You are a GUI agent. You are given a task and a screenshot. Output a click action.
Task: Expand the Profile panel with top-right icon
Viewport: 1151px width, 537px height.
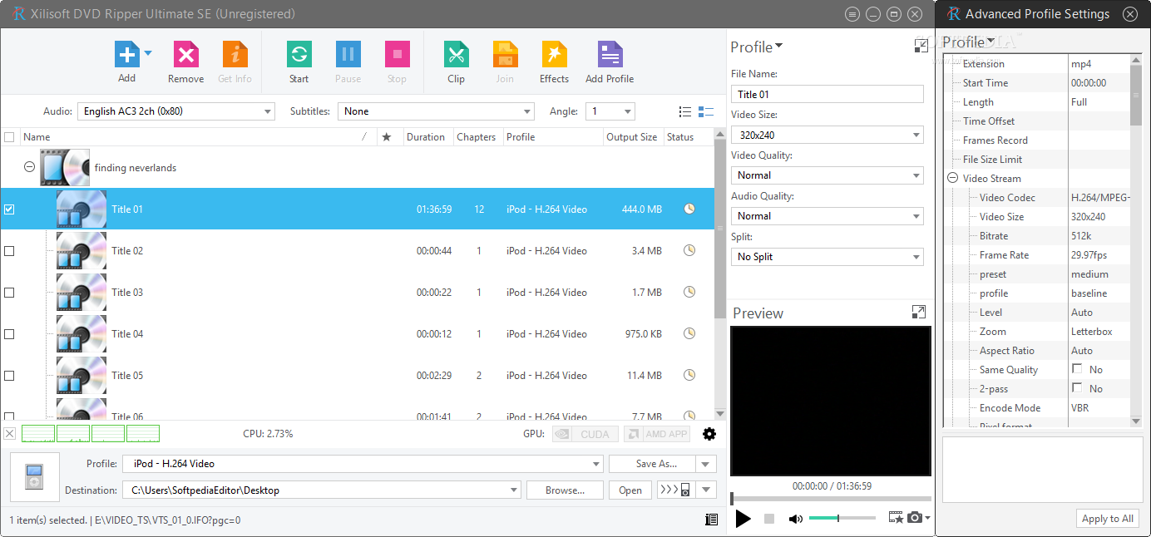click(x=921, y=47)
